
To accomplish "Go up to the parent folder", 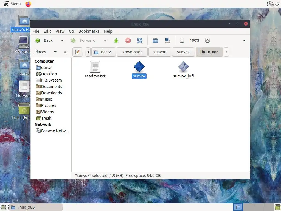I will pos(116,41).
